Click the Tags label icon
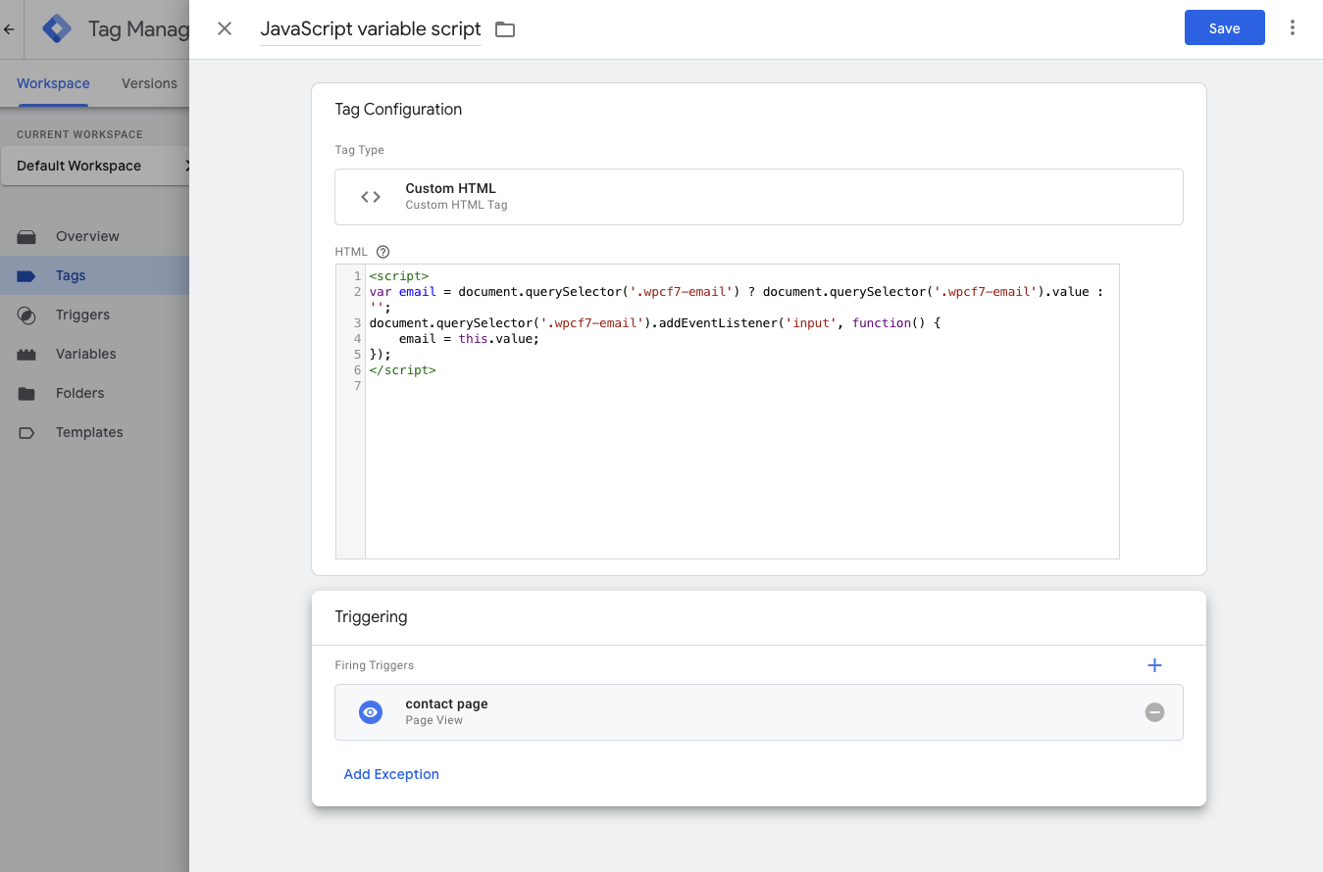Viewport: 1323px width, 872px height. 26,276
